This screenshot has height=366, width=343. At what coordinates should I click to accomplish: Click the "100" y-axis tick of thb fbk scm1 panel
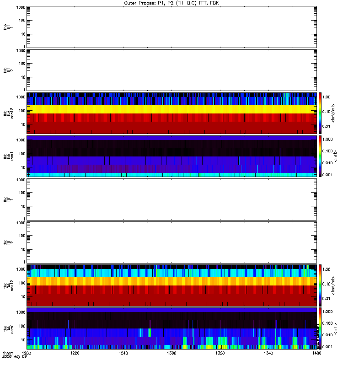[22, 154]
